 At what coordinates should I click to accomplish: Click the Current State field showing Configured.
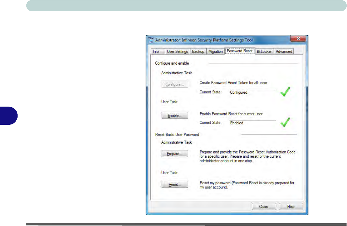coord(253,92)
